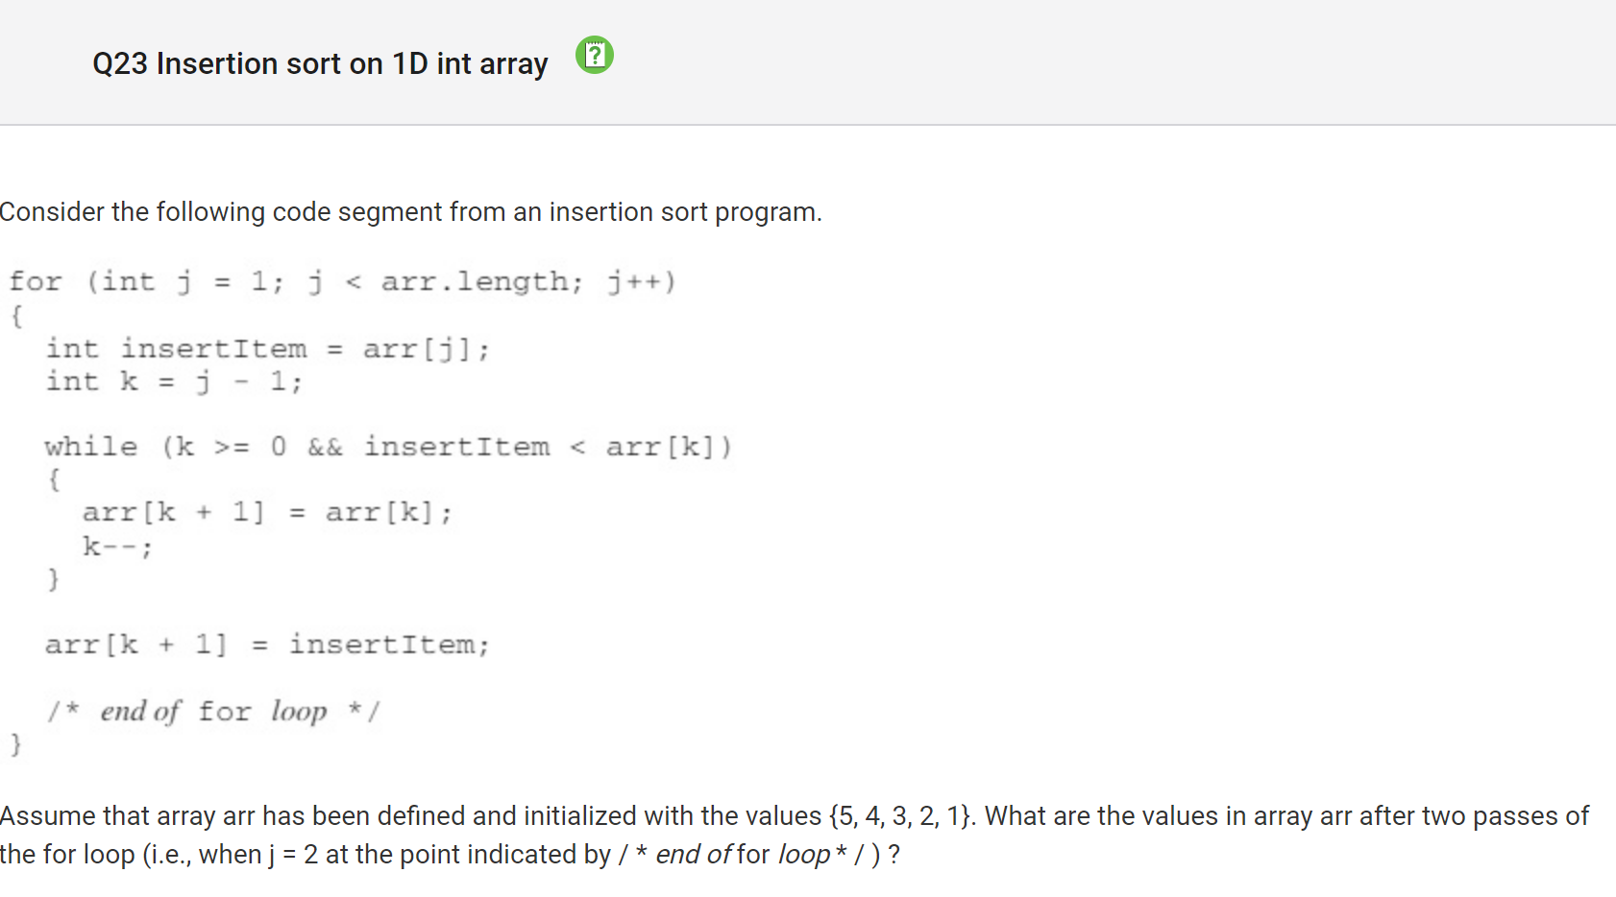Image resolution: width=1616 pixels, height=897 pixels.
Task: Open the green help icon beside Q23 title
Action: point(595,55)
